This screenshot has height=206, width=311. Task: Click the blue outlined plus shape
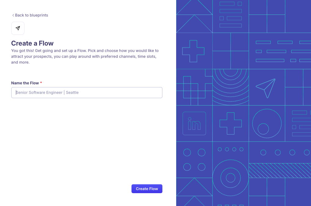[x=193, y=51]
